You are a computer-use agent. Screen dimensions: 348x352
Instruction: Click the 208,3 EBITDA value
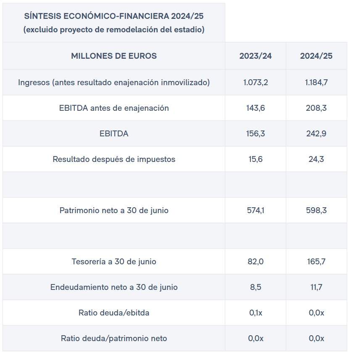click(x=316, y=108)
